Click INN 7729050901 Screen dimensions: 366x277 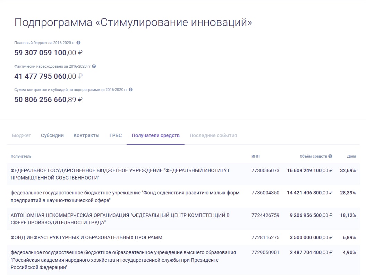[265, 252]
